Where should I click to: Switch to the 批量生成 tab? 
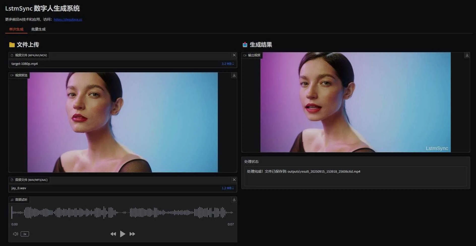38,29
